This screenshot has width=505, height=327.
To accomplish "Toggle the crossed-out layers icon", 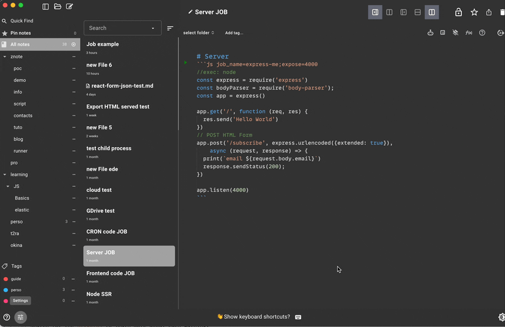I will tap(455, 33).
